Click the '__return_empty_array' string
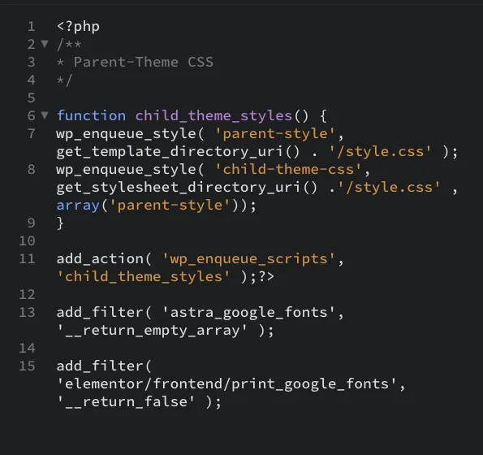The width and height of the screenshot is (483, 455). (152, 331)
